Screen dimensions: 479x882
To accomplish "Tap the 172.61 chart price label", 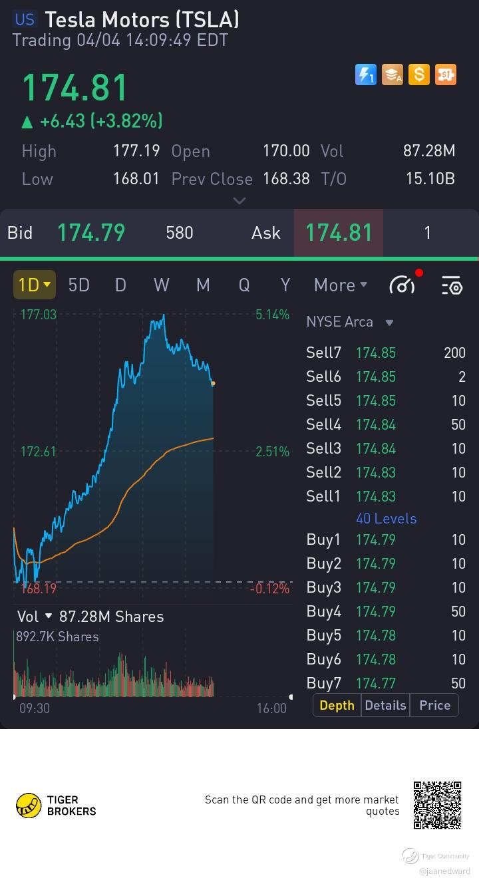I will coord(39,452).
